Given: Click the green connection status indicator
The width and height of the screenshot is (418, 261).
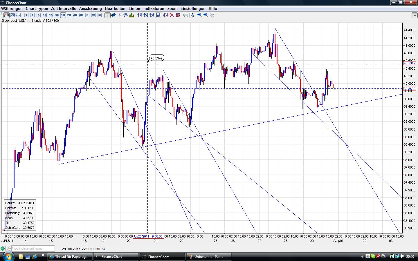Looking at the screenshot, I should 3,249.
